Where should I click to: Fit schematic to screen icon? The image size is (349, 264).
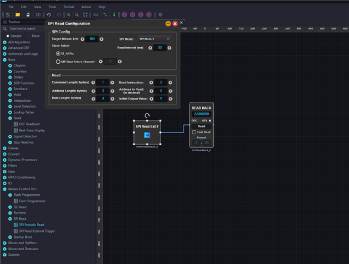point(86,15)
